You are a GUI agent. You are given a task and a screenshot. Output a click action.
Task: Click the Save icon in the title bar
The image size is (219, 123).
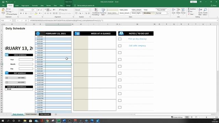pos(3,2)
